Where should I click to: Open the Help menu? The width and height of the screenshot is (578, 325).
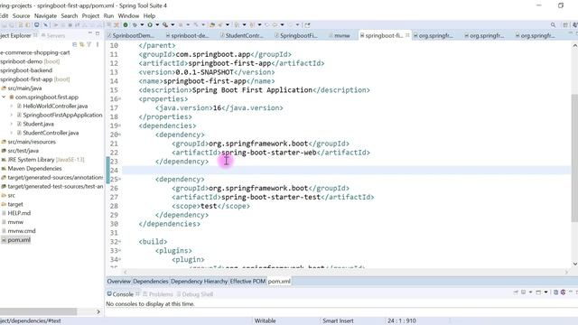149,16
